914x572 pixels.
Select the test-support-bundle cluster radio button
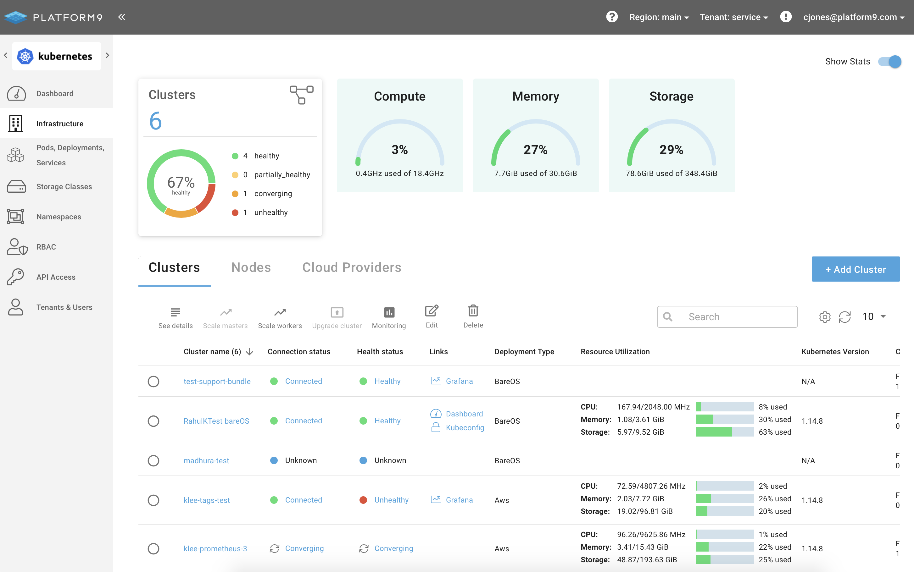[153, 381]
